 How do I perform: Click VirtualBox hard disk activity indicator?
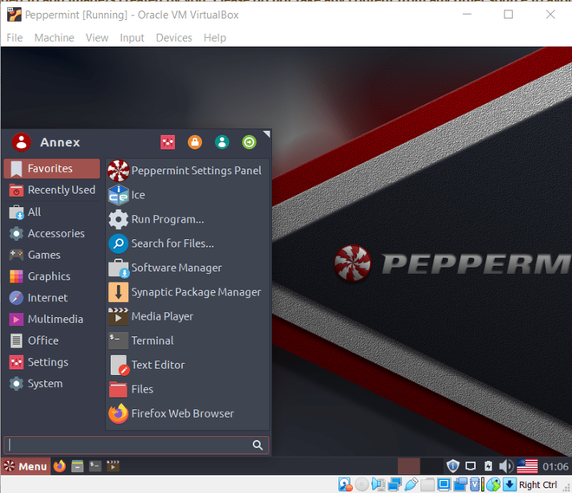345,484
